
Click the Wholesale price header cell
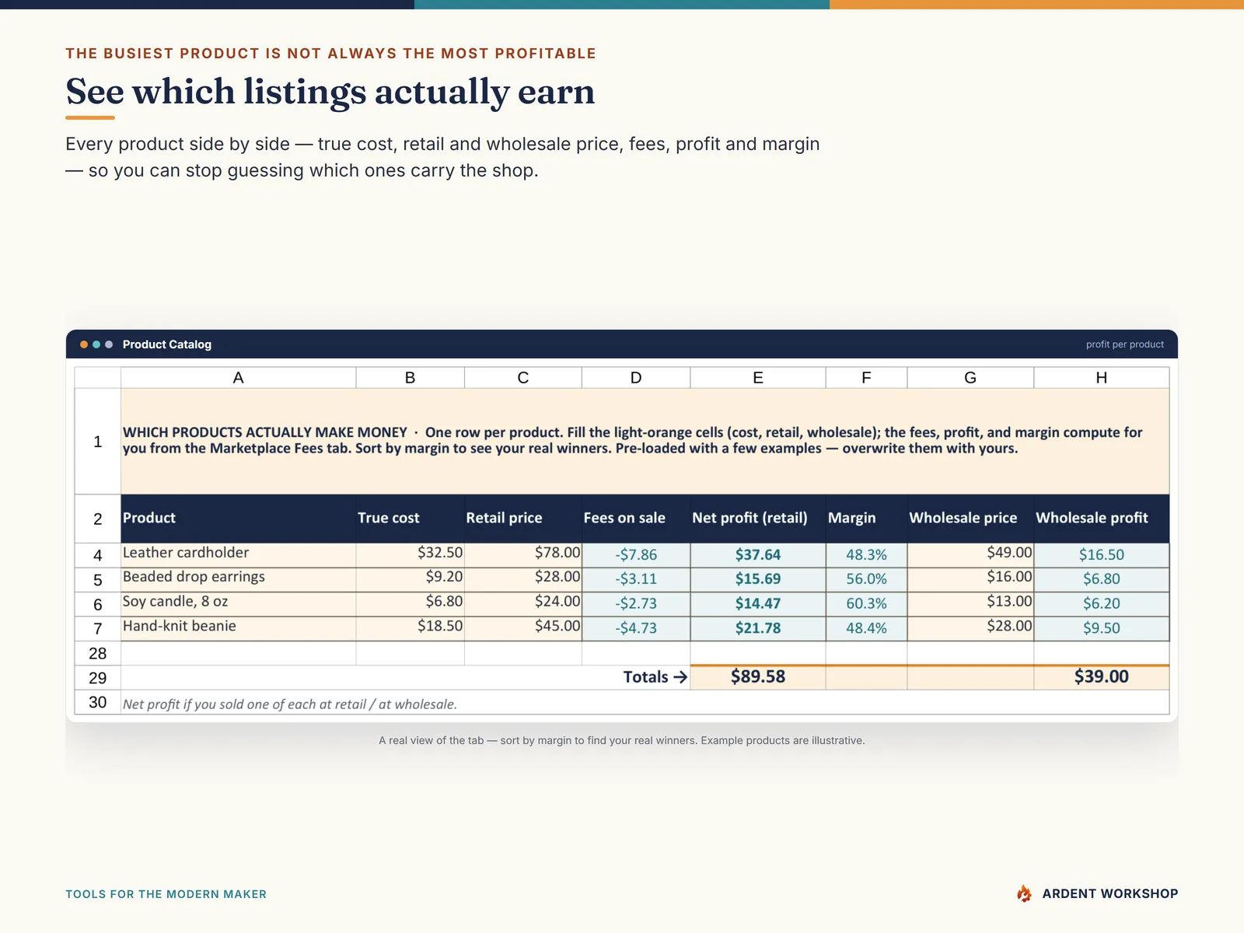[970, 519]
